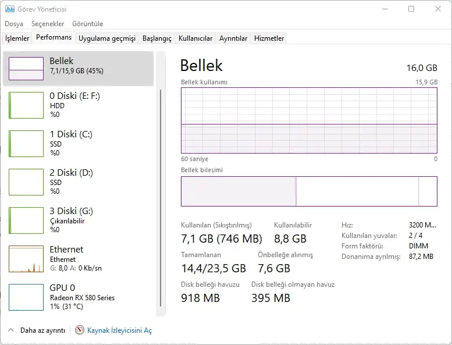Viewport: 452px width, 345px height.
Task: Click the Task Manager app icon in title bar
Action: (10, 9)
